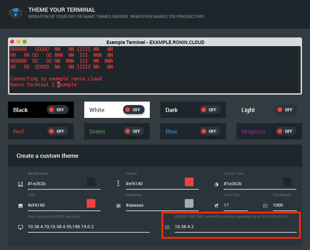310x250 pixels.
Task: Open the Background color swatch
Action: tap(91, 182)
